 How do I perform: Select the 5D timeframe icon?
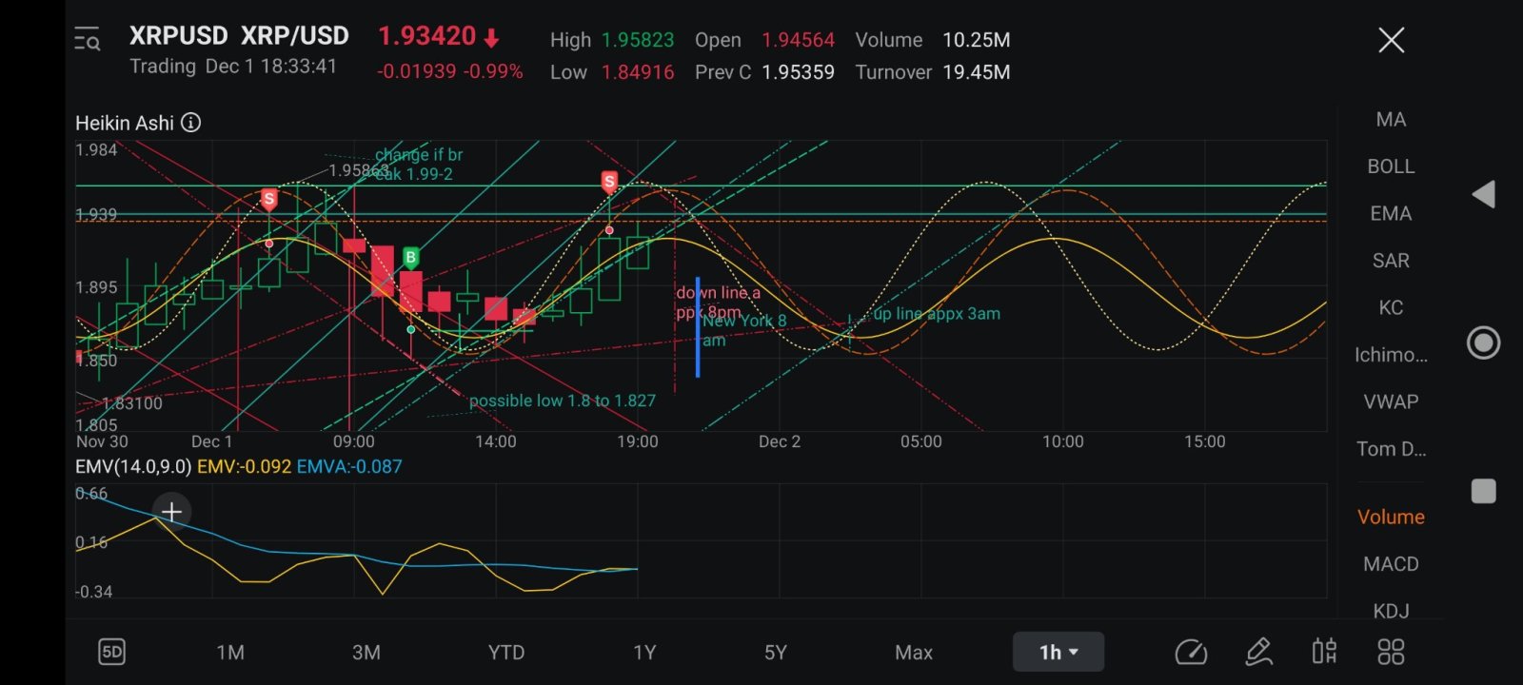tap(111, 652)
